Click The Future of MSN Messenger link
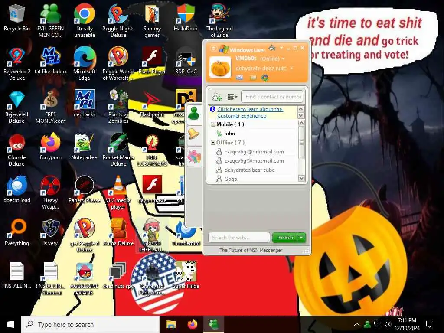 (x=251, y=250)
